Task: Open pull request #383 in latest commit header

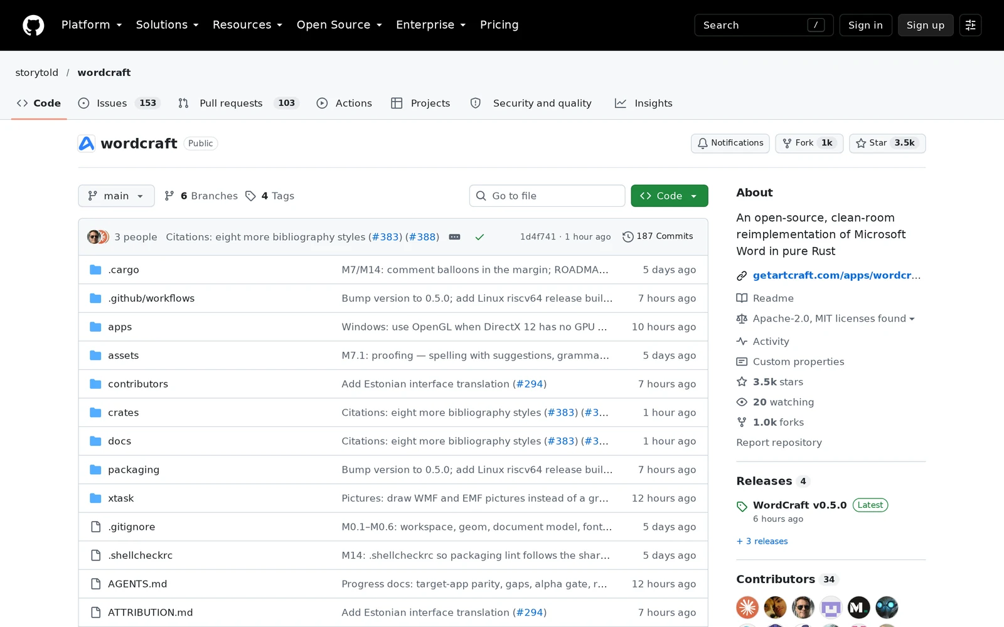Action: (x=385, y=237)
